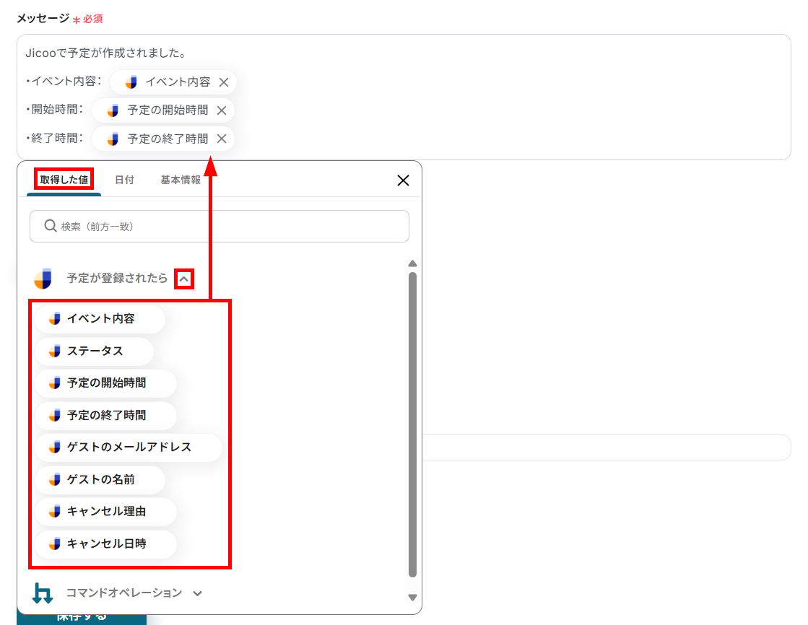The width and height of the screenshot is (808, 625).
Task: Click the 予定の終了時間 tag in the message
Action: [163, 139]
